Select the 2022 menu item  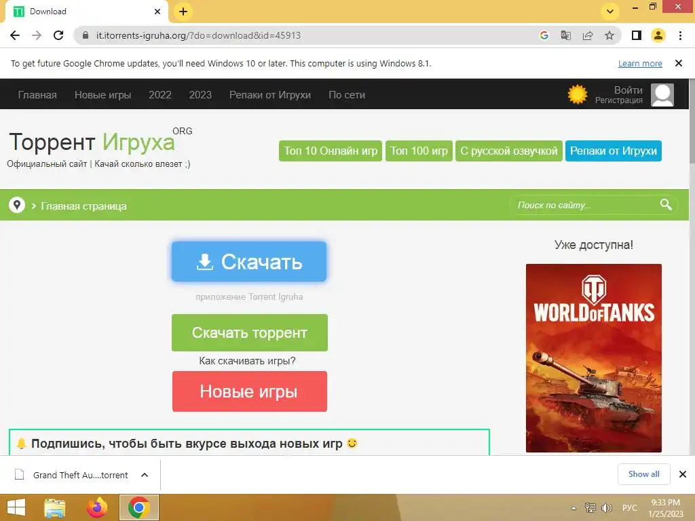[x=160, y=95]
